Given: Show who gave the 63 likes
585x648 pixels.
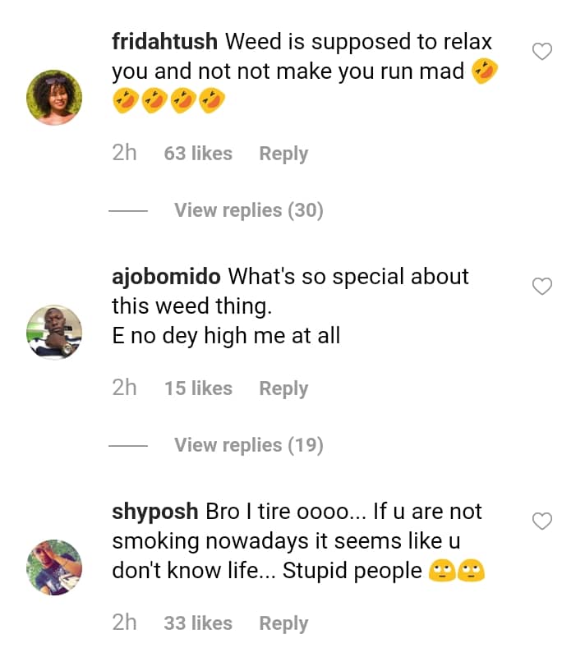Looking at the screenshot, I should click(198, 154).
